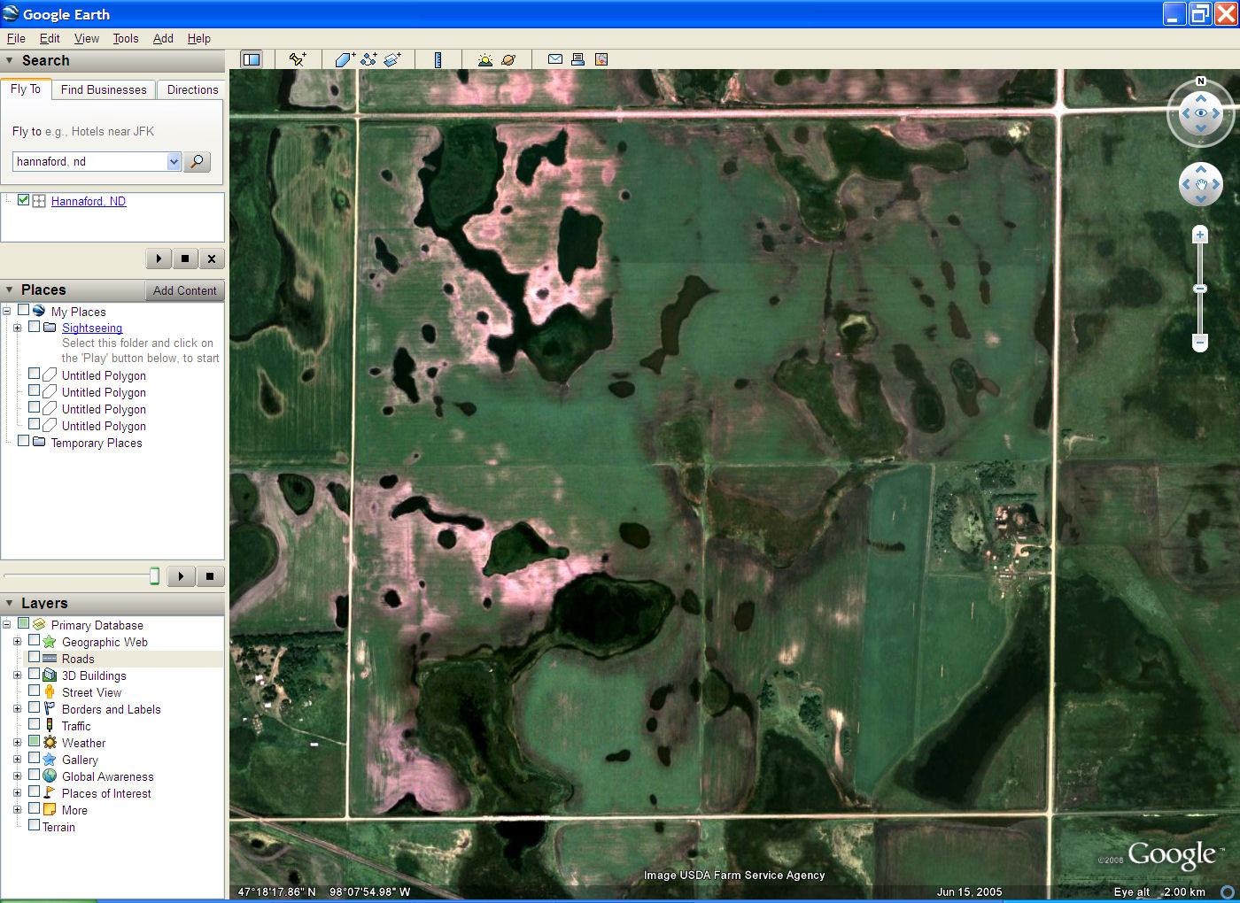Click the Email envelope icon
This screenshot has height=903, width=1240.
tap(555, 59)
